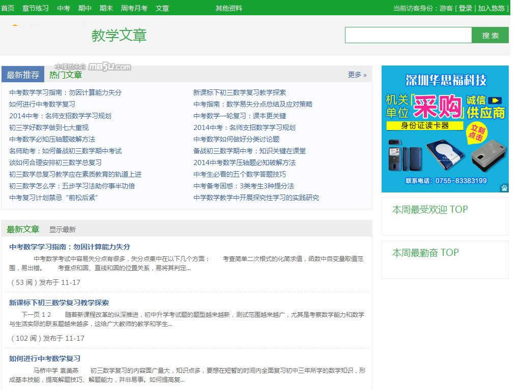Click the paw icon on the advertisement

[x=504, y=188]
